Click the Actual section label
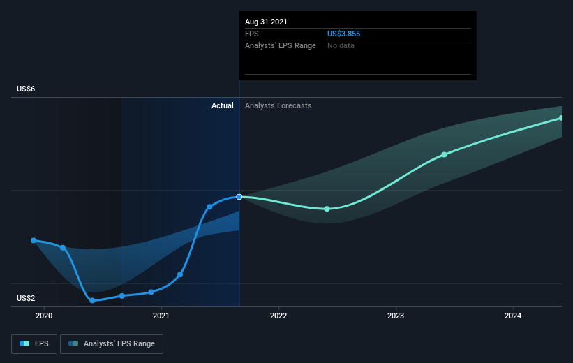 (x=223, y=105)
